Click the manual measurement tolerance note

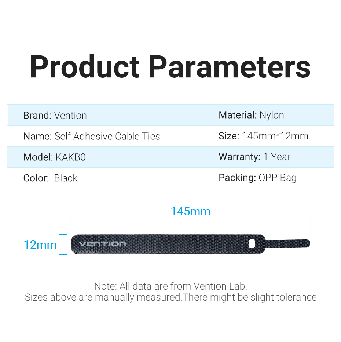[170, 297]
